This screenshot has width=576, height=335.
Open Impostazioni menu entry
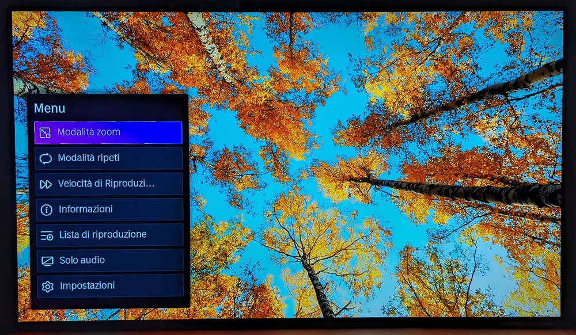110,285
